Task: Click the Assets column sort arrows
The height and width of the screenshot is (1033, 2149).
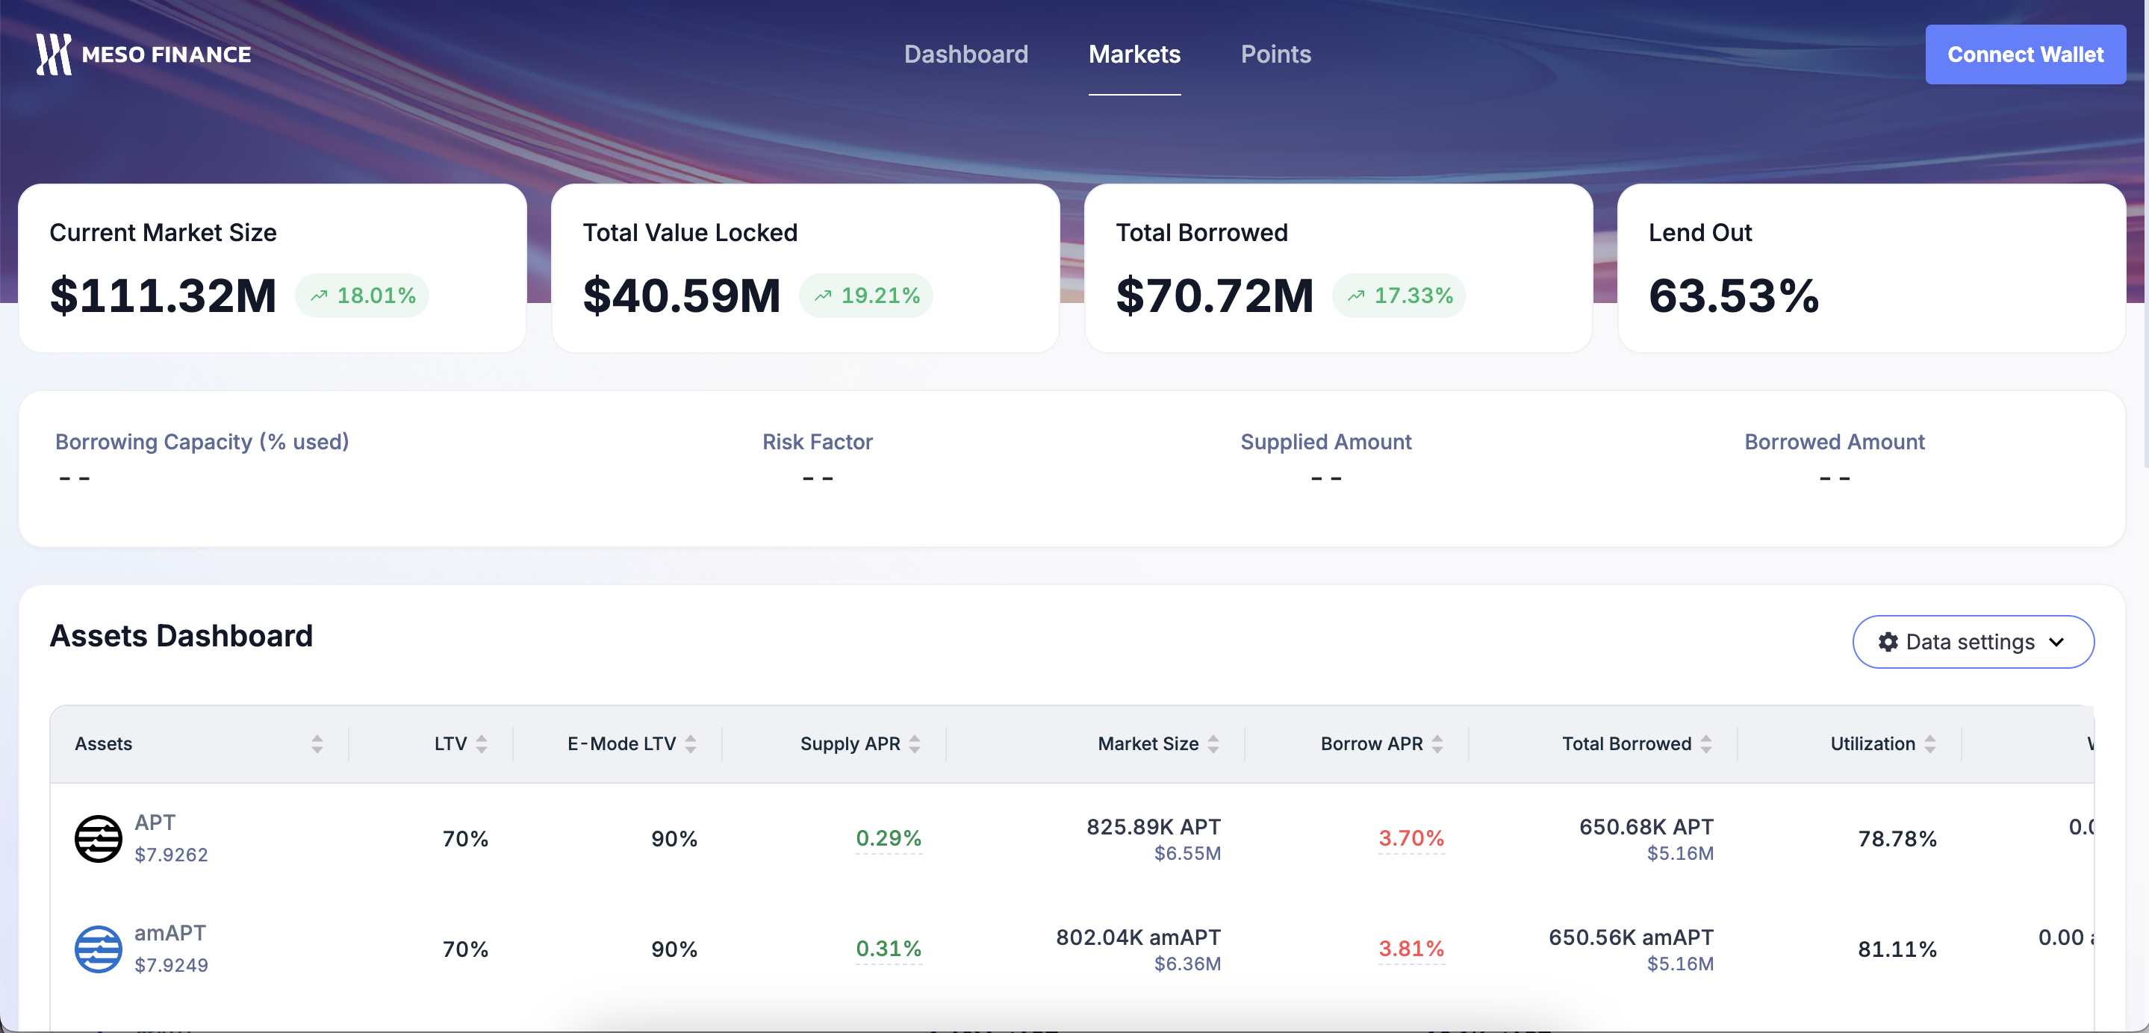Action: (317, 743)
